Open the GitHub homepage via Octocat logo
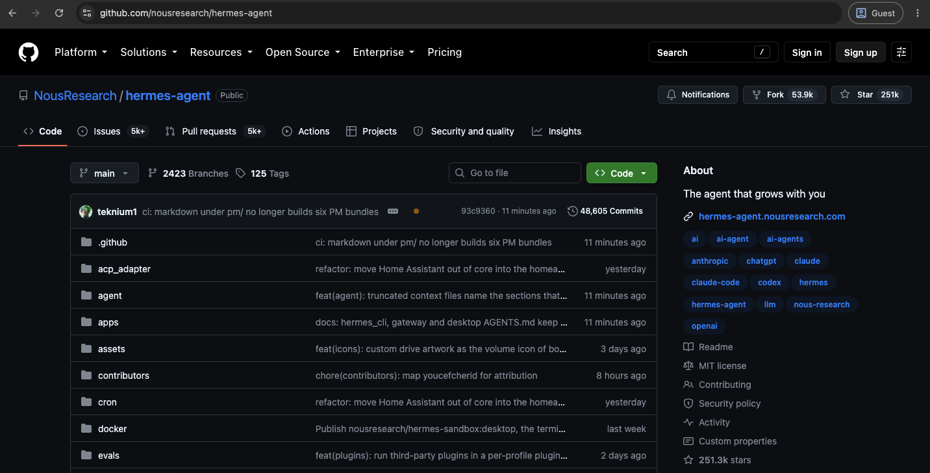Screen dimensions: 930x473 (28, 52)
